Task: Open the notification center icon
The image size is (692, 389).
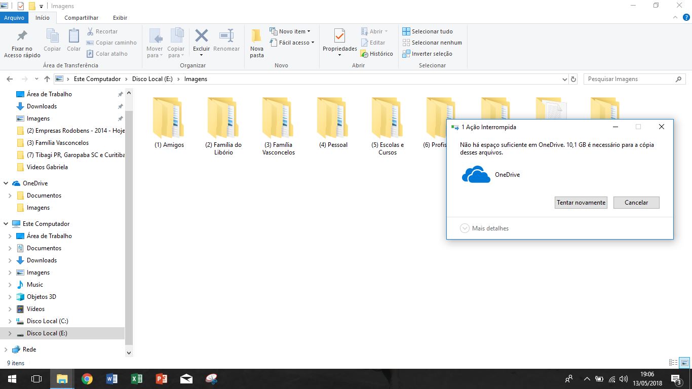Action: coord(676,379)
